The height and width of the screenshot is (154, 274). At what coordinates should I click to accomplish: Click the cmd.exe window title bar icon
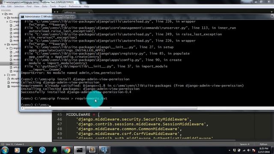(x=23, y=17)
